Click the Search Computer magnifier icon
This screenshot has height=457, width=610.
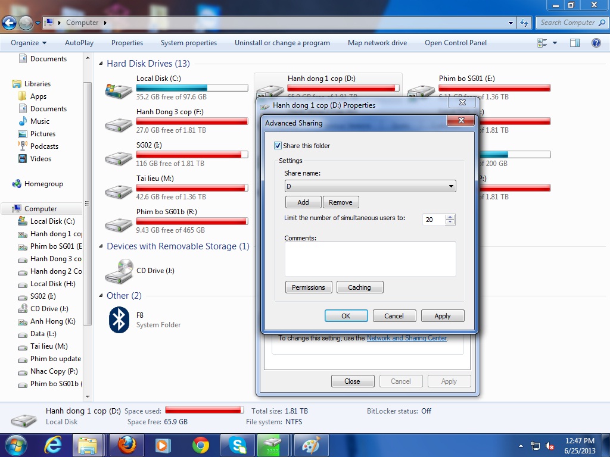point(602,23)
